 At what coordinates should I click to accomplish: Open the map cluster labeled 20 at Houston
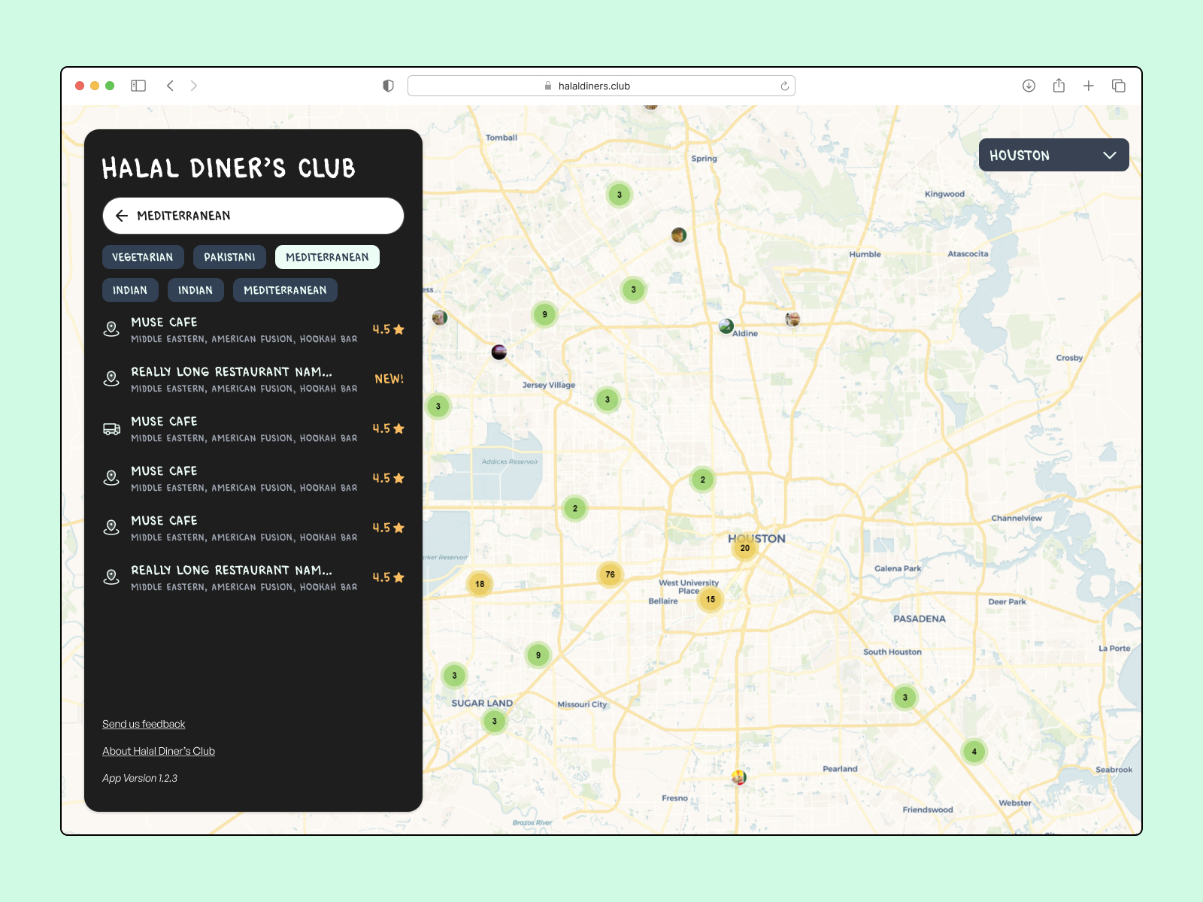pyautogui.click(x=744, y=548)
